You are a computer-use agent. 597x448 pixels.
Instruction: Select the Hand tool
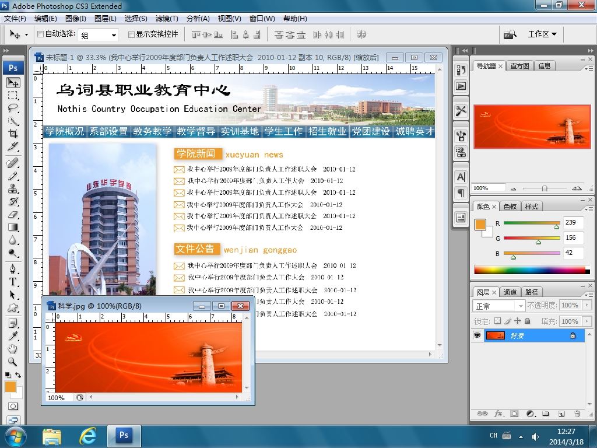click(13, 349)
